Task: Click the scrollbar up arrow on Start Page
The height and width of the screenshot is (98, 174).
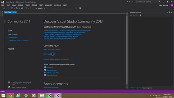Action: pos(127,14)
